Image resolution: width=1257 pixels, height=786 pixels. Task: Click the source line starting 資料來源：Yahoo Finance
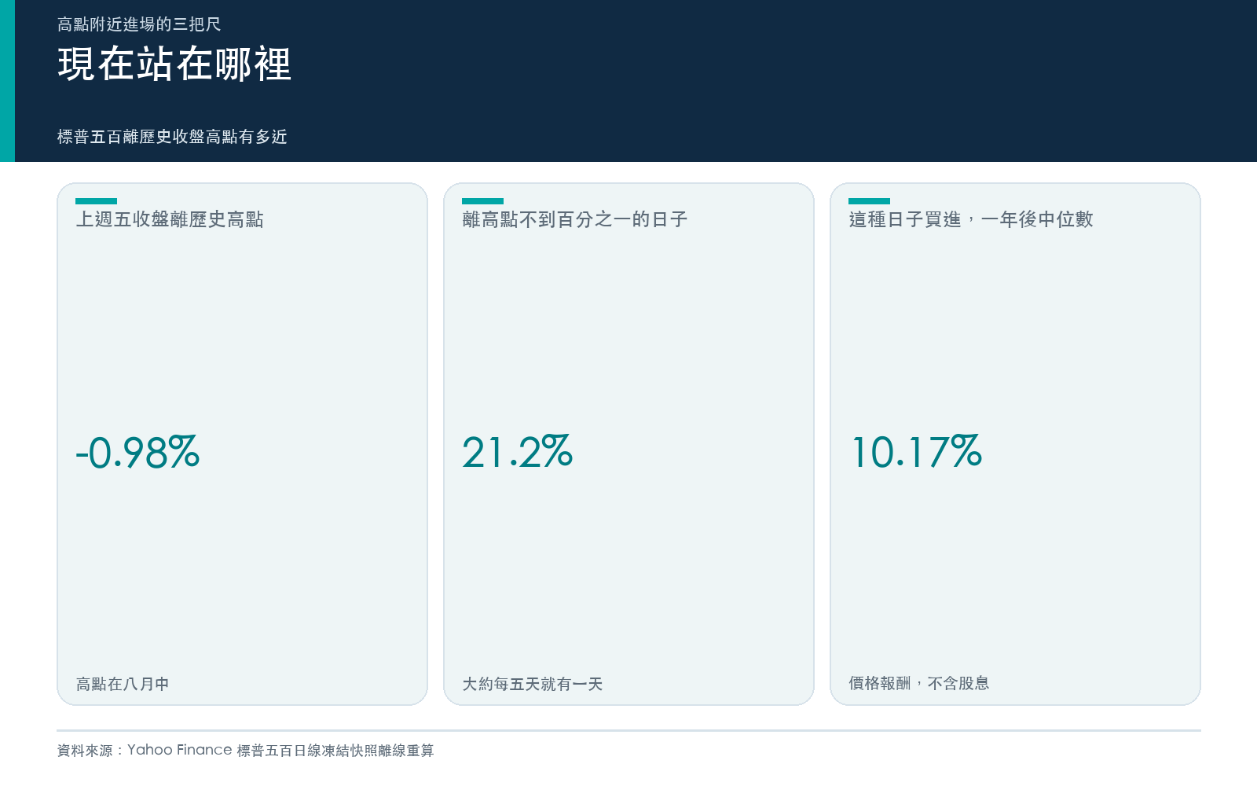(x=245, y=750)
